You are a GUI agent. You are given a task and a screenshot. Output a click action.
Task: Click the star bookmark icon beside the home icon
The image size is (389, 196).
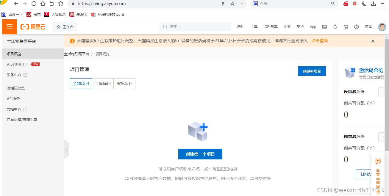point(61,4)
